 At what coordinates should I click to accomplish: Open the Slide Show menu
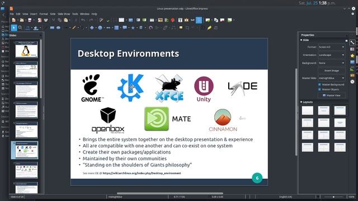[64, 14]
